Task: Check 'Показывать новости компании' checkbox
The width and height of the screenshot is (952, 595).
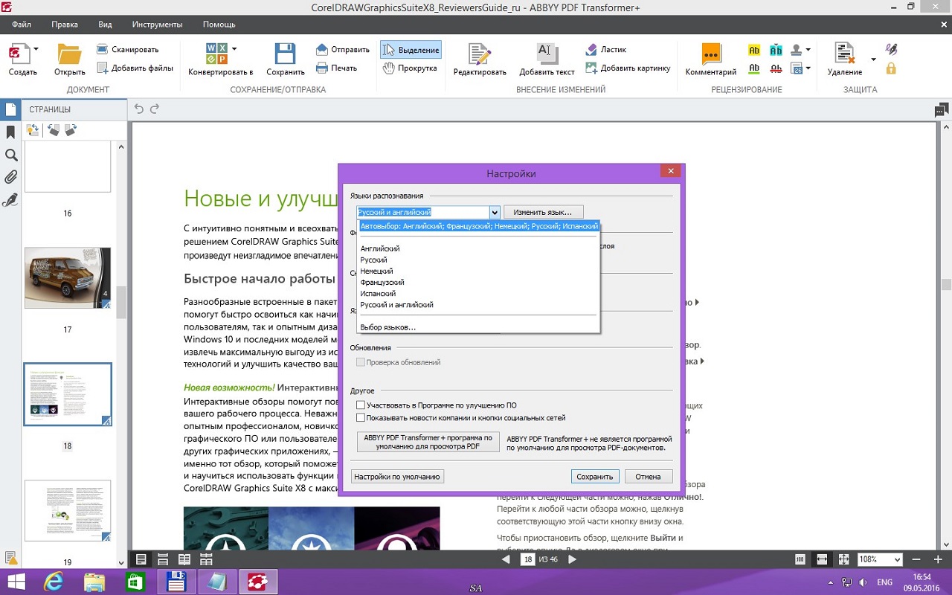Action: (361, 418)
